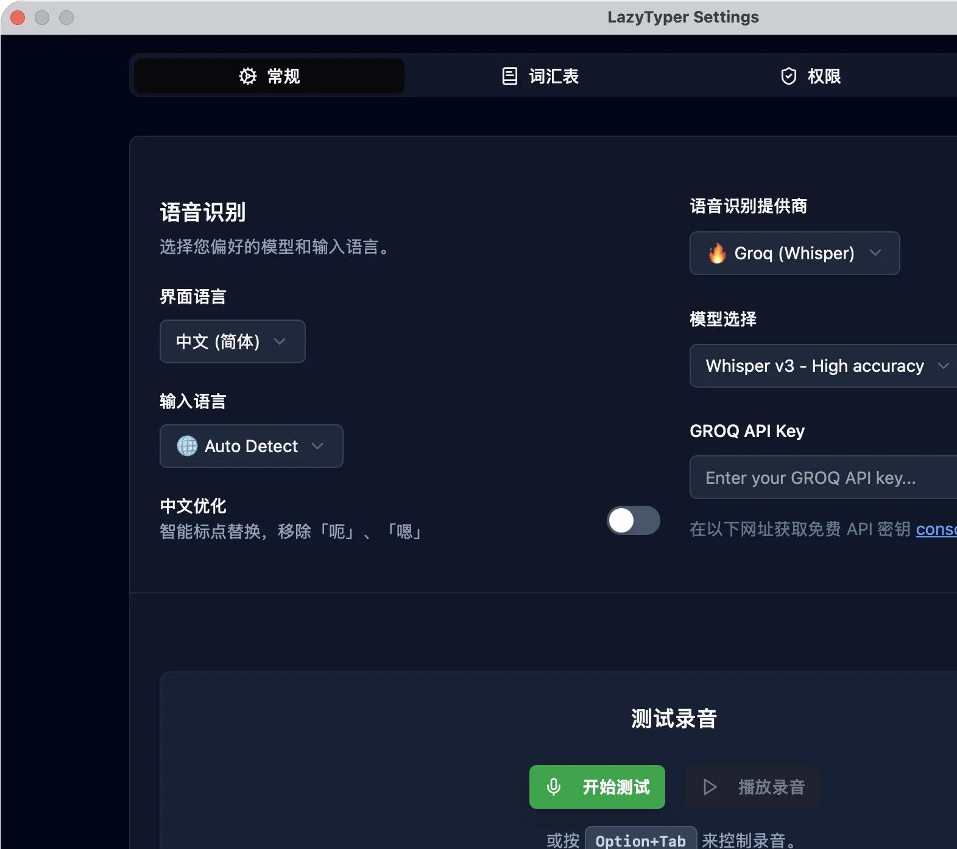957x849 pixels.
Task: Open the Groq (Whisper) provider dropdown
Action: pos(795,253)
